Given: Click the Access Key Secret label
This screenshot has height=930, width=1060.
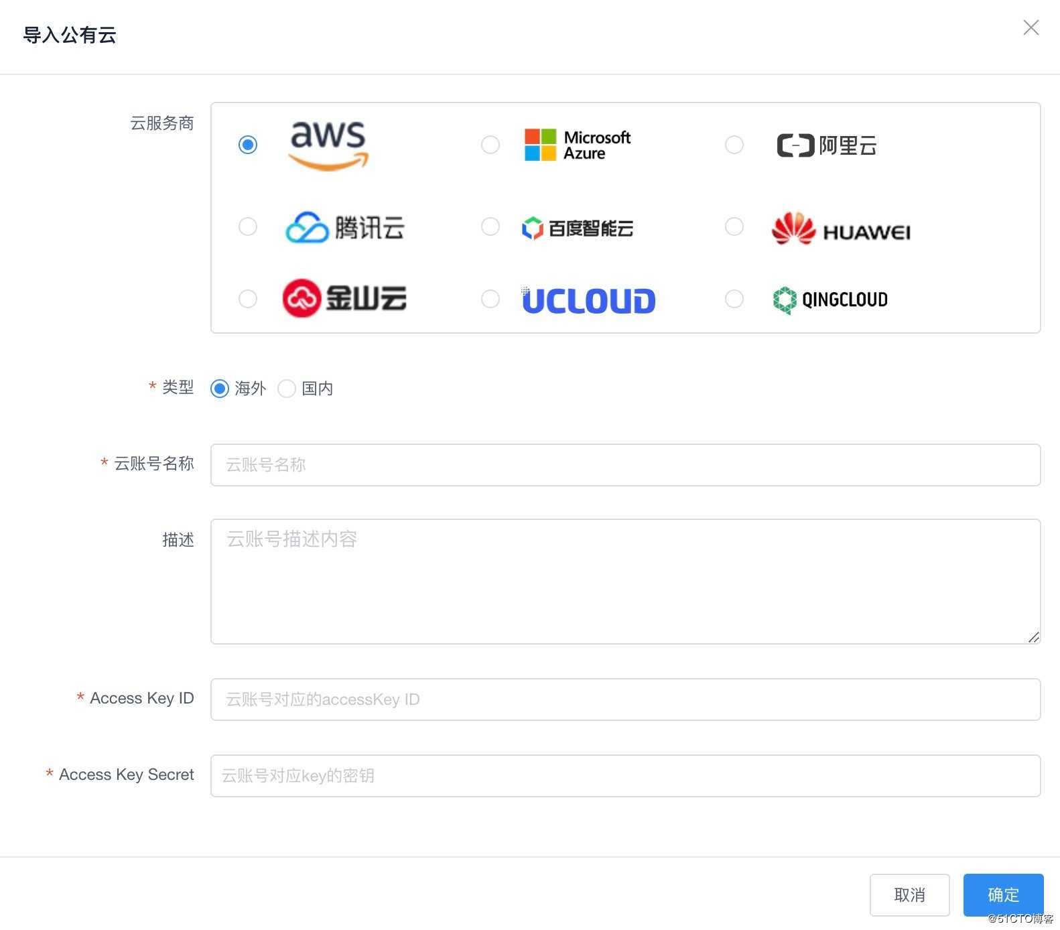Looking at the screenshot, I should coord(127,775).
